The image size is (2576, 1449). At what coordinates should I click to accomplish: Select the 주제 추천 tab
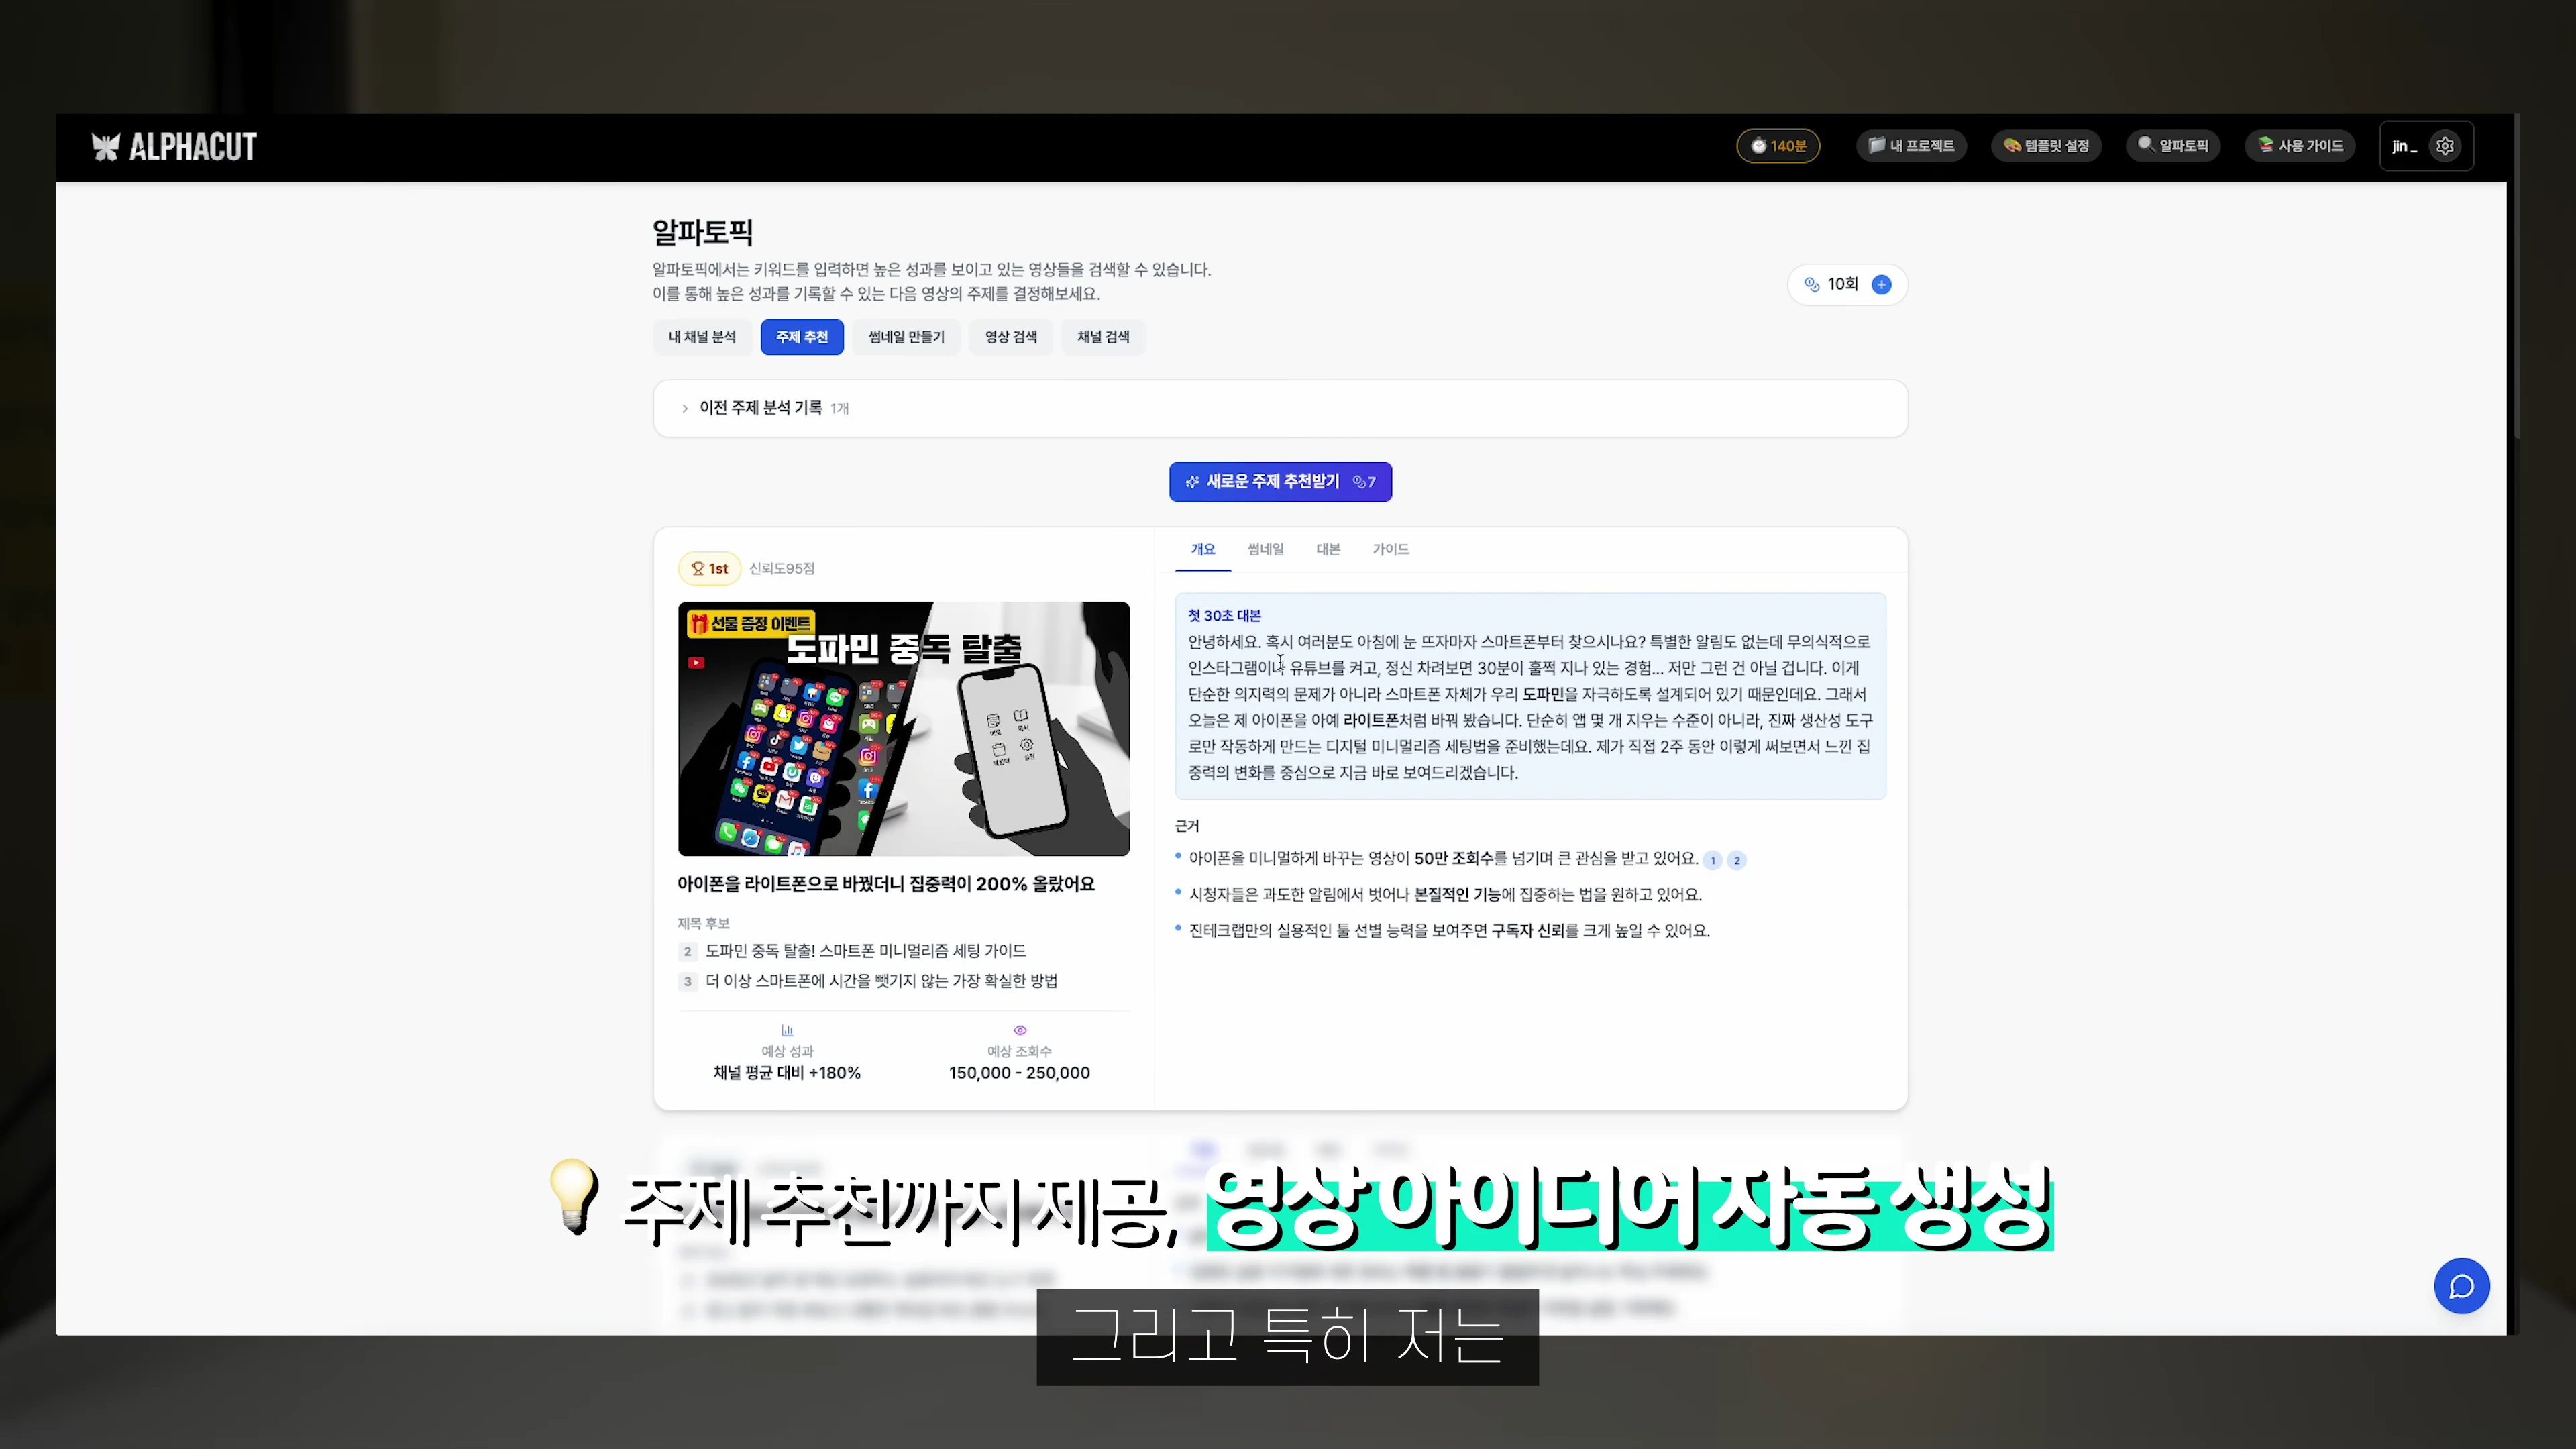(802, 337)
